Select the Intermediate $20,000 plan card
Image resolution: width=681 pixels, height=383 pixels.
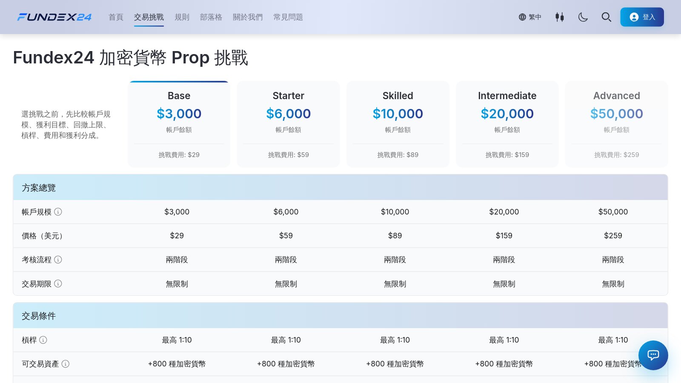tap(507, 124)
